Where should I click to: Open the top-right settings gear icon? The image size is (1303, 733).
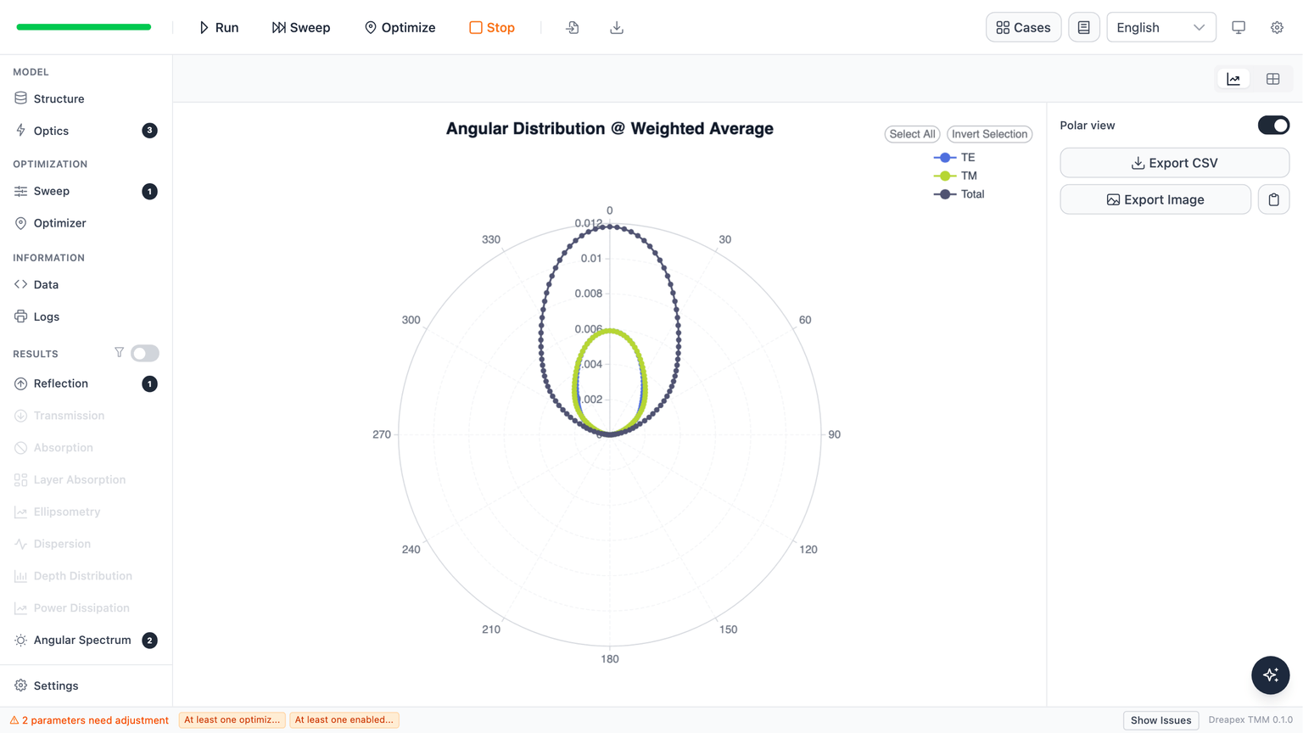tap(1277, 27)
